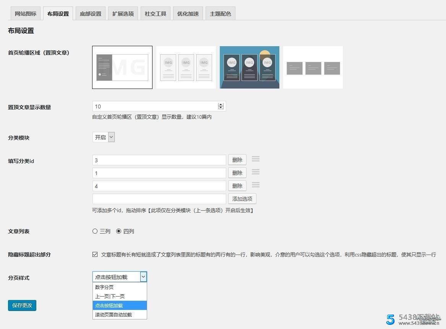This screenshot has height=329, width=446.
Task: Click drag handle icon beside category id 4
Action: pos(256,185)
